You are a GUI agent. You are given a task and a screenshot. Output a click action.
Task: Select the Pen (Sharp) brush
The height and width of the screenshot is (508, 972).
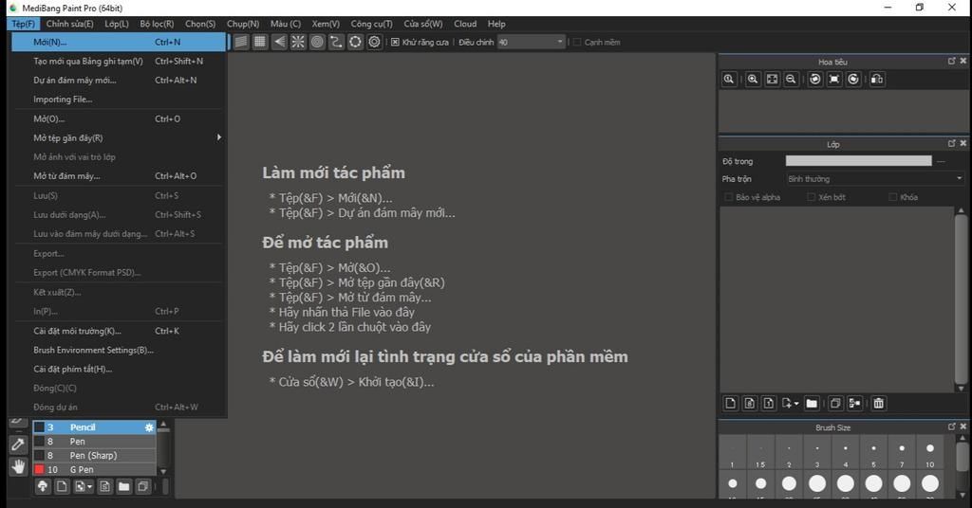(x=94, y=456)
